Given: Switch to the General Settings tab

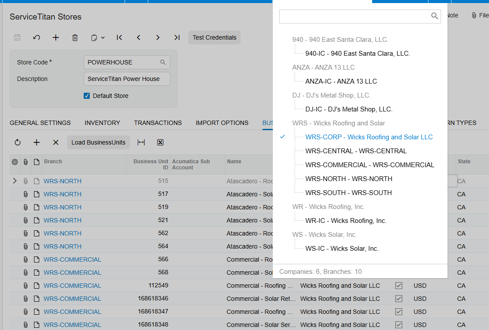Looking at the screenshot, I should coord(40,123).
